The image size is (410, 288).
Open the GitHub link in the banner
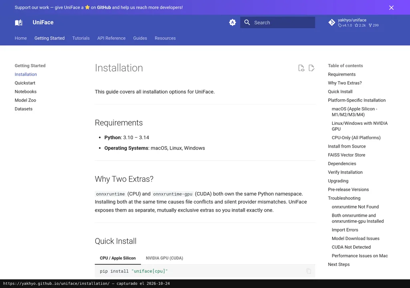(104, 7)
